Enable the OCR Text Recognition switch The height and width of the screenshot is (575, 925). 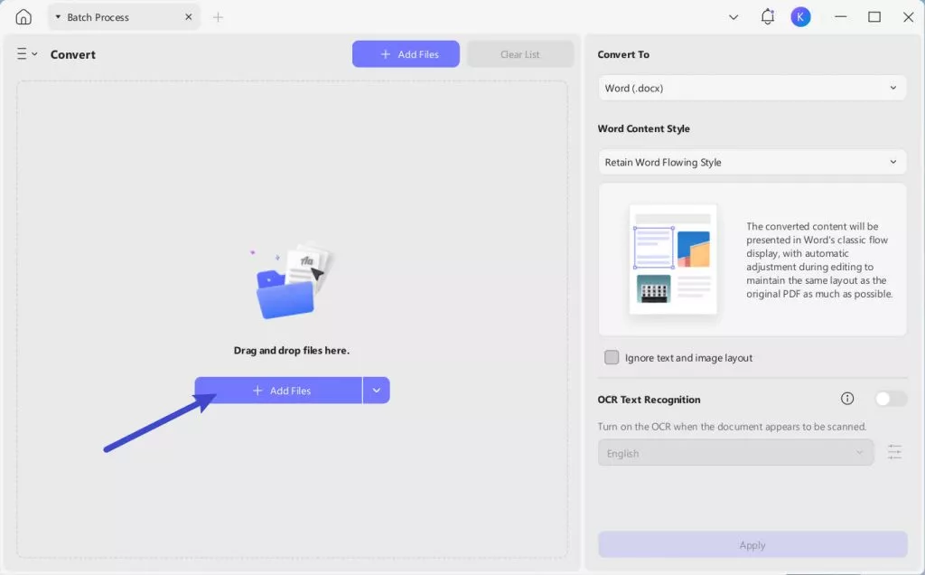[x=891, y=399]
